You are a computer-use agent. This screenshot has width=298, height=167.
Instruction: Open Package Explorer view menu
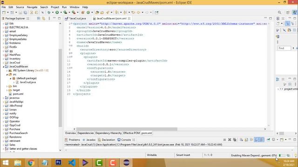pos(49,19)
